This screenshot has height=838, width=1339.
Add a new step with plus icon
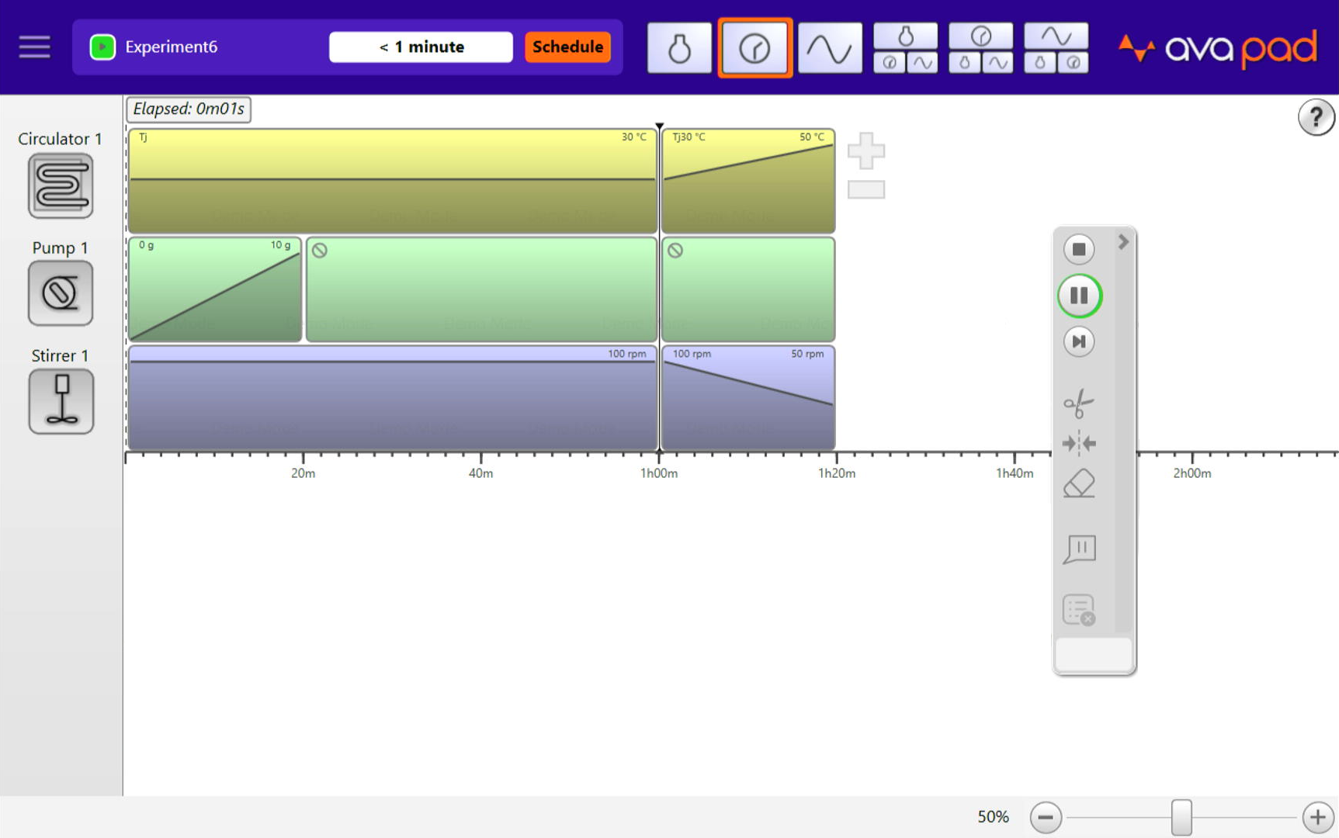[865, 151]
